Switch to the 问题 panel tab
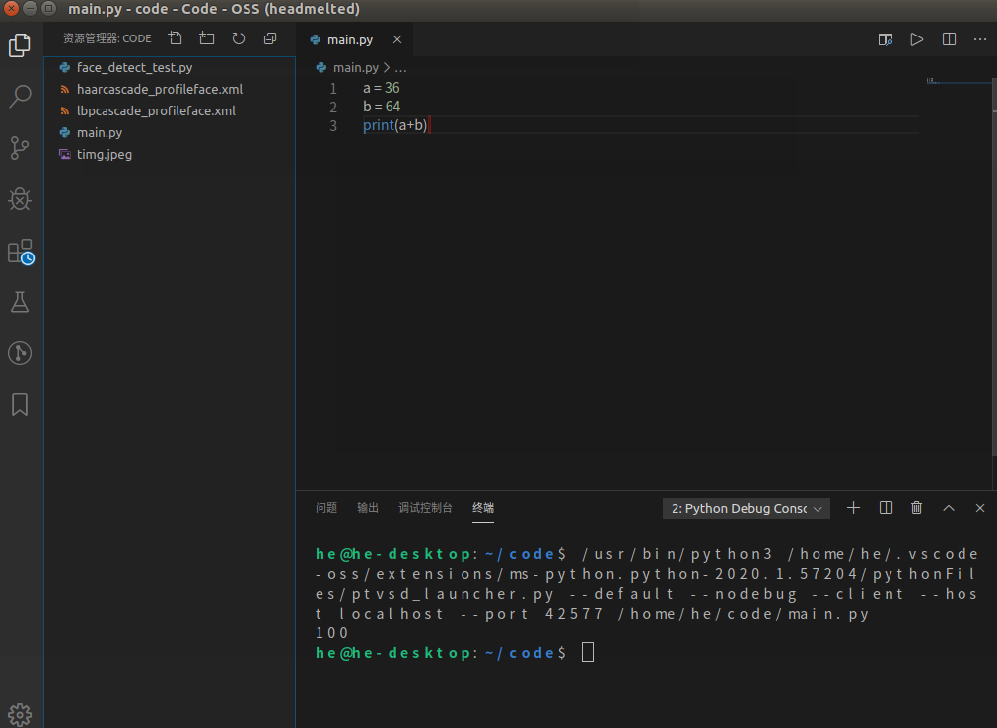The image size is (997, 728). pos(326,507)
